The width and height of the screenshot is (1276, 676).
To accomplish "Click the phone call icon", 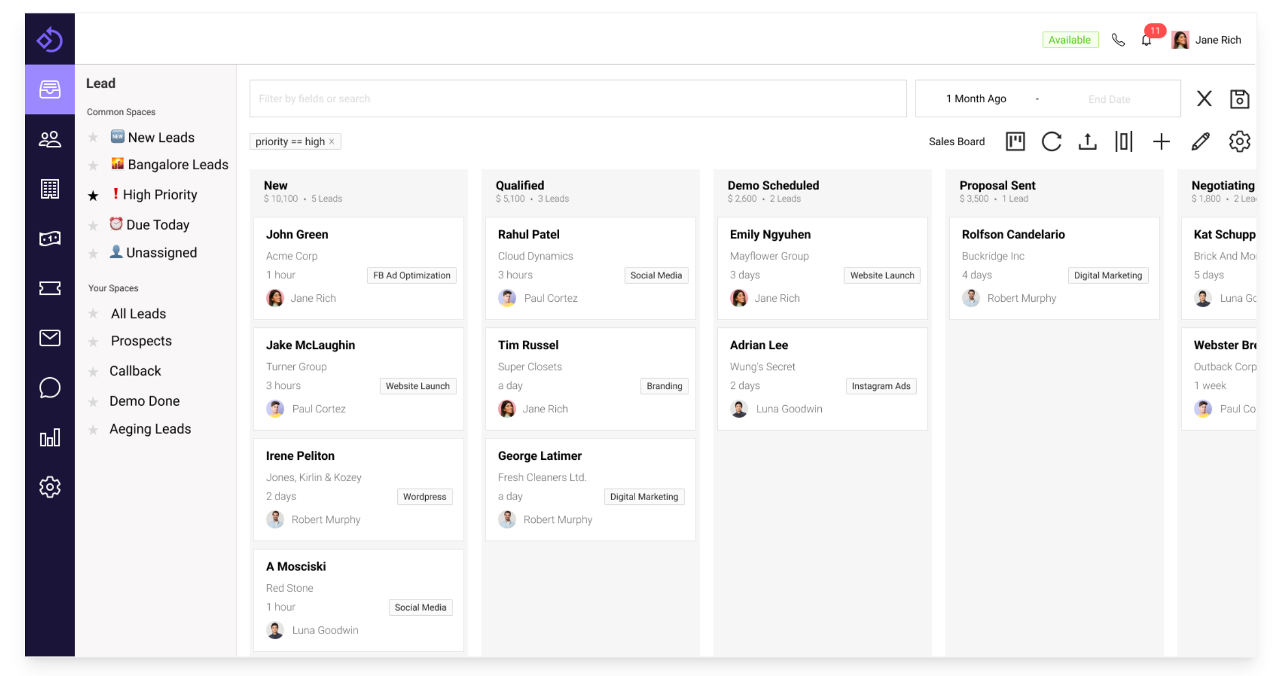I will pos(1118,40).
